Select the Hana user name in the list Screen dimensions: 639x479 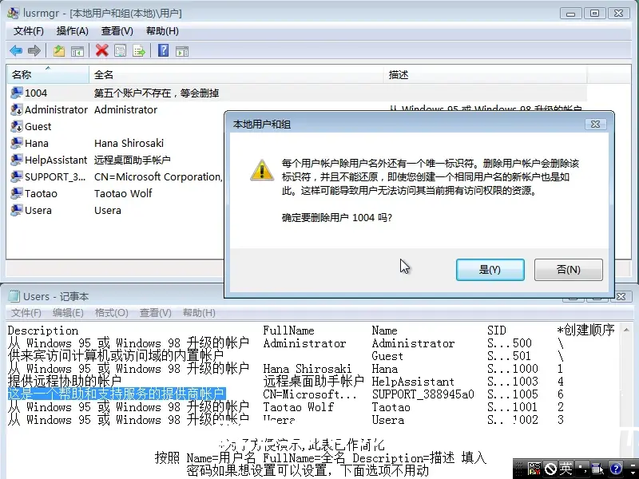point(37,143)
